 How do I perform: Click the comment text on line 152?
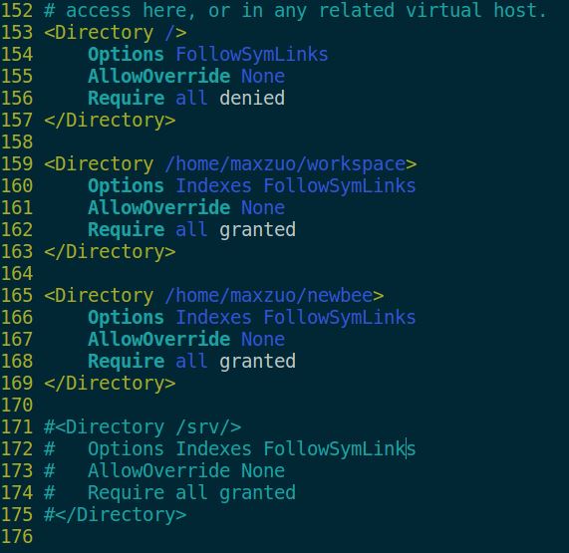click(x=295, y=11)
